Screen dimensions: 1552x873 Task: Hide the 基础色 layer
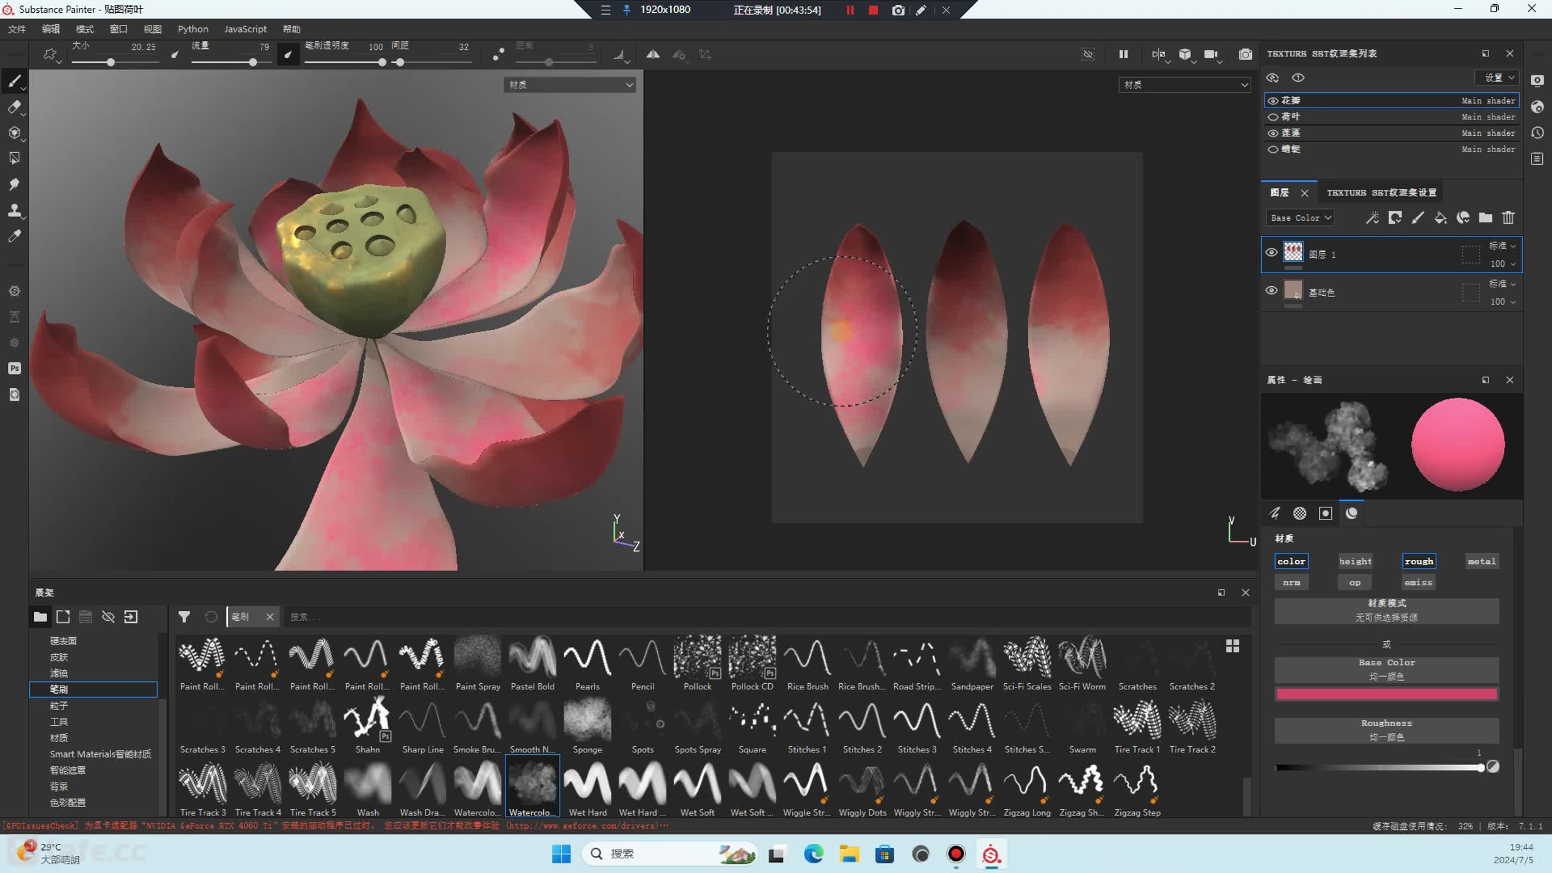[1271, 290]
